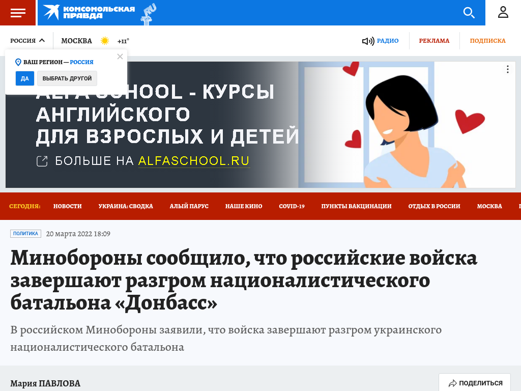Open user profile icon
The image size is (521, 391).
(x=503, y=12)
